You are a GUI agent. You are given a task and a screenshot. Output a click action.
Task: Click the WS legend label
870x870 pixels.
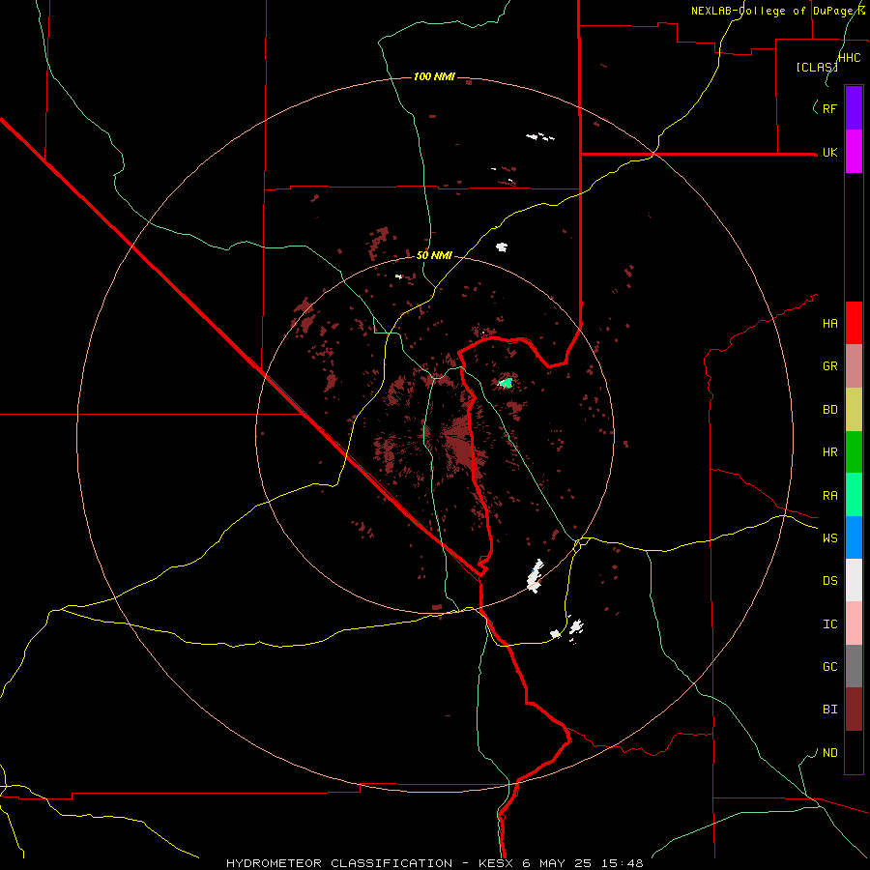[829, 538]
